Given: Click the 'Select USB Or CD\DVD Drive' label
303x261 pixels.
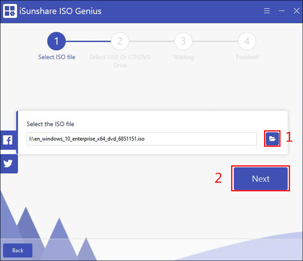Looking at the screenshot, I should click(120, 61).
